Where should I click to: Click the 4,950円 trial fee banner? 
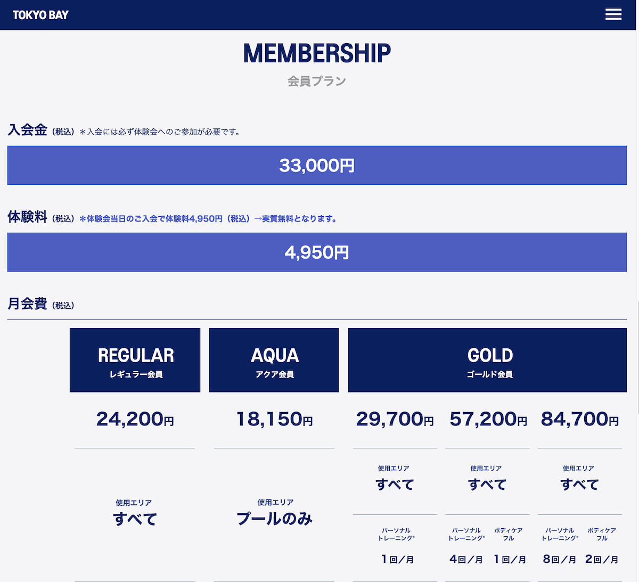point(317,252)
